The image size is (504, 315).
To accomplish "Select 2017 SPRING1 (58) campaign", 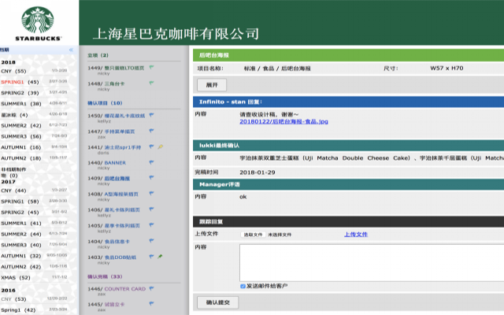I will (20, 202).
